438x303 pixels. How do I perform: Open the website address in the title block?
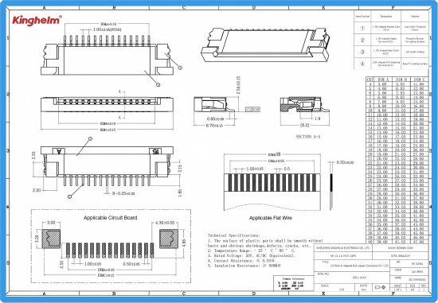(x=400, y=248)
